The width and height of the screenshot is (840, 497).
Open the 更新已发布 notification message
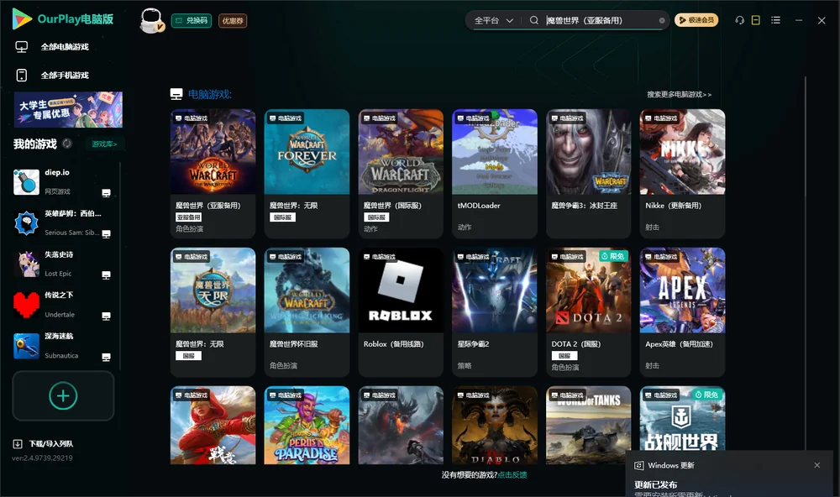[656, 484]
